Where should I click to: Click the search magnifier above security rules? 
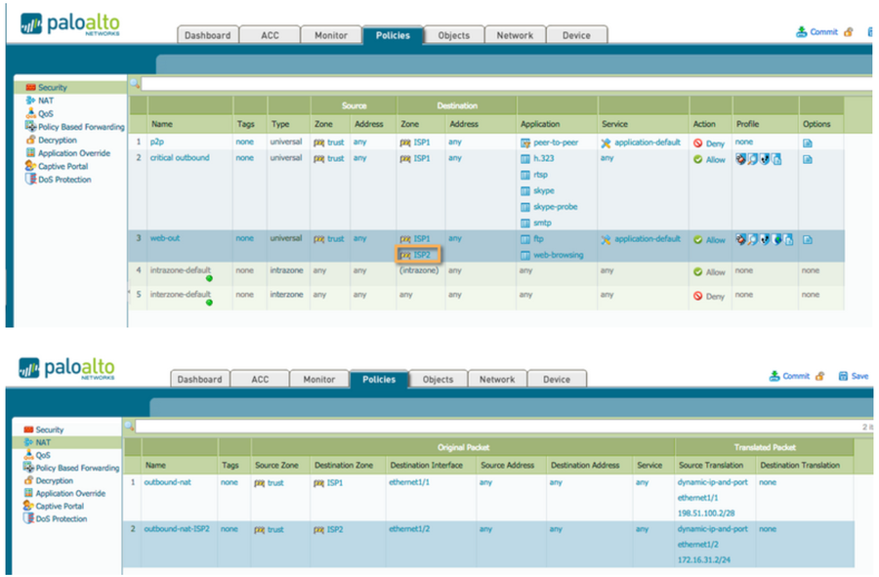tap(135, 84)
